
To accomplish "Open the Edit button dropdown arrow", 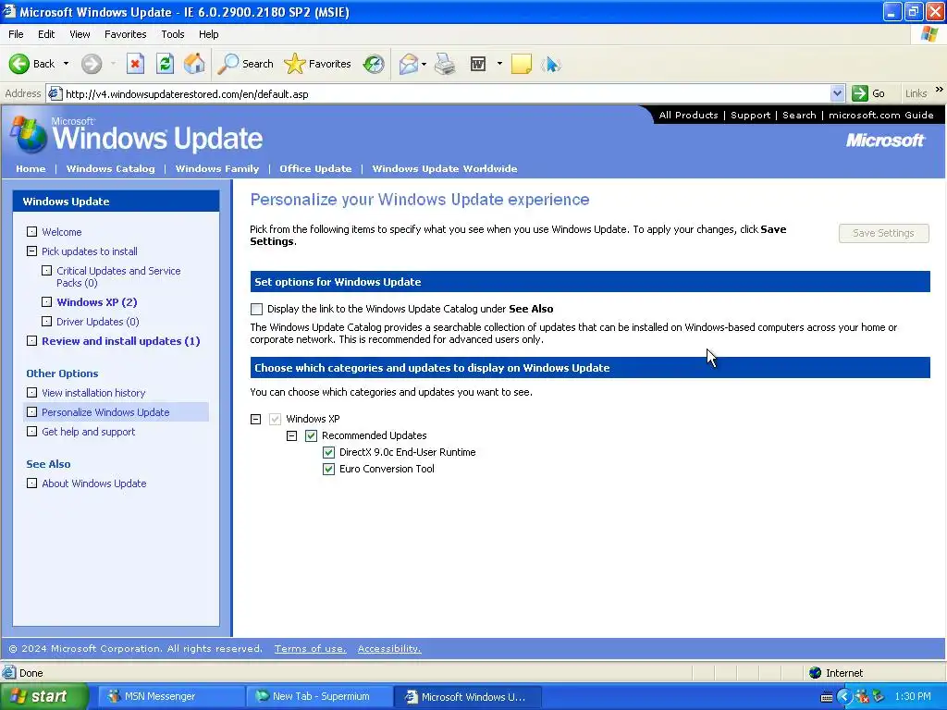I will click(499, 64).
